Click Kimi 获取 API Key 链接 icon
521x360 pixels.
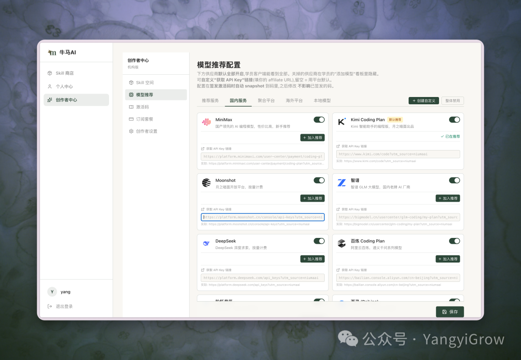coord(338,146)
